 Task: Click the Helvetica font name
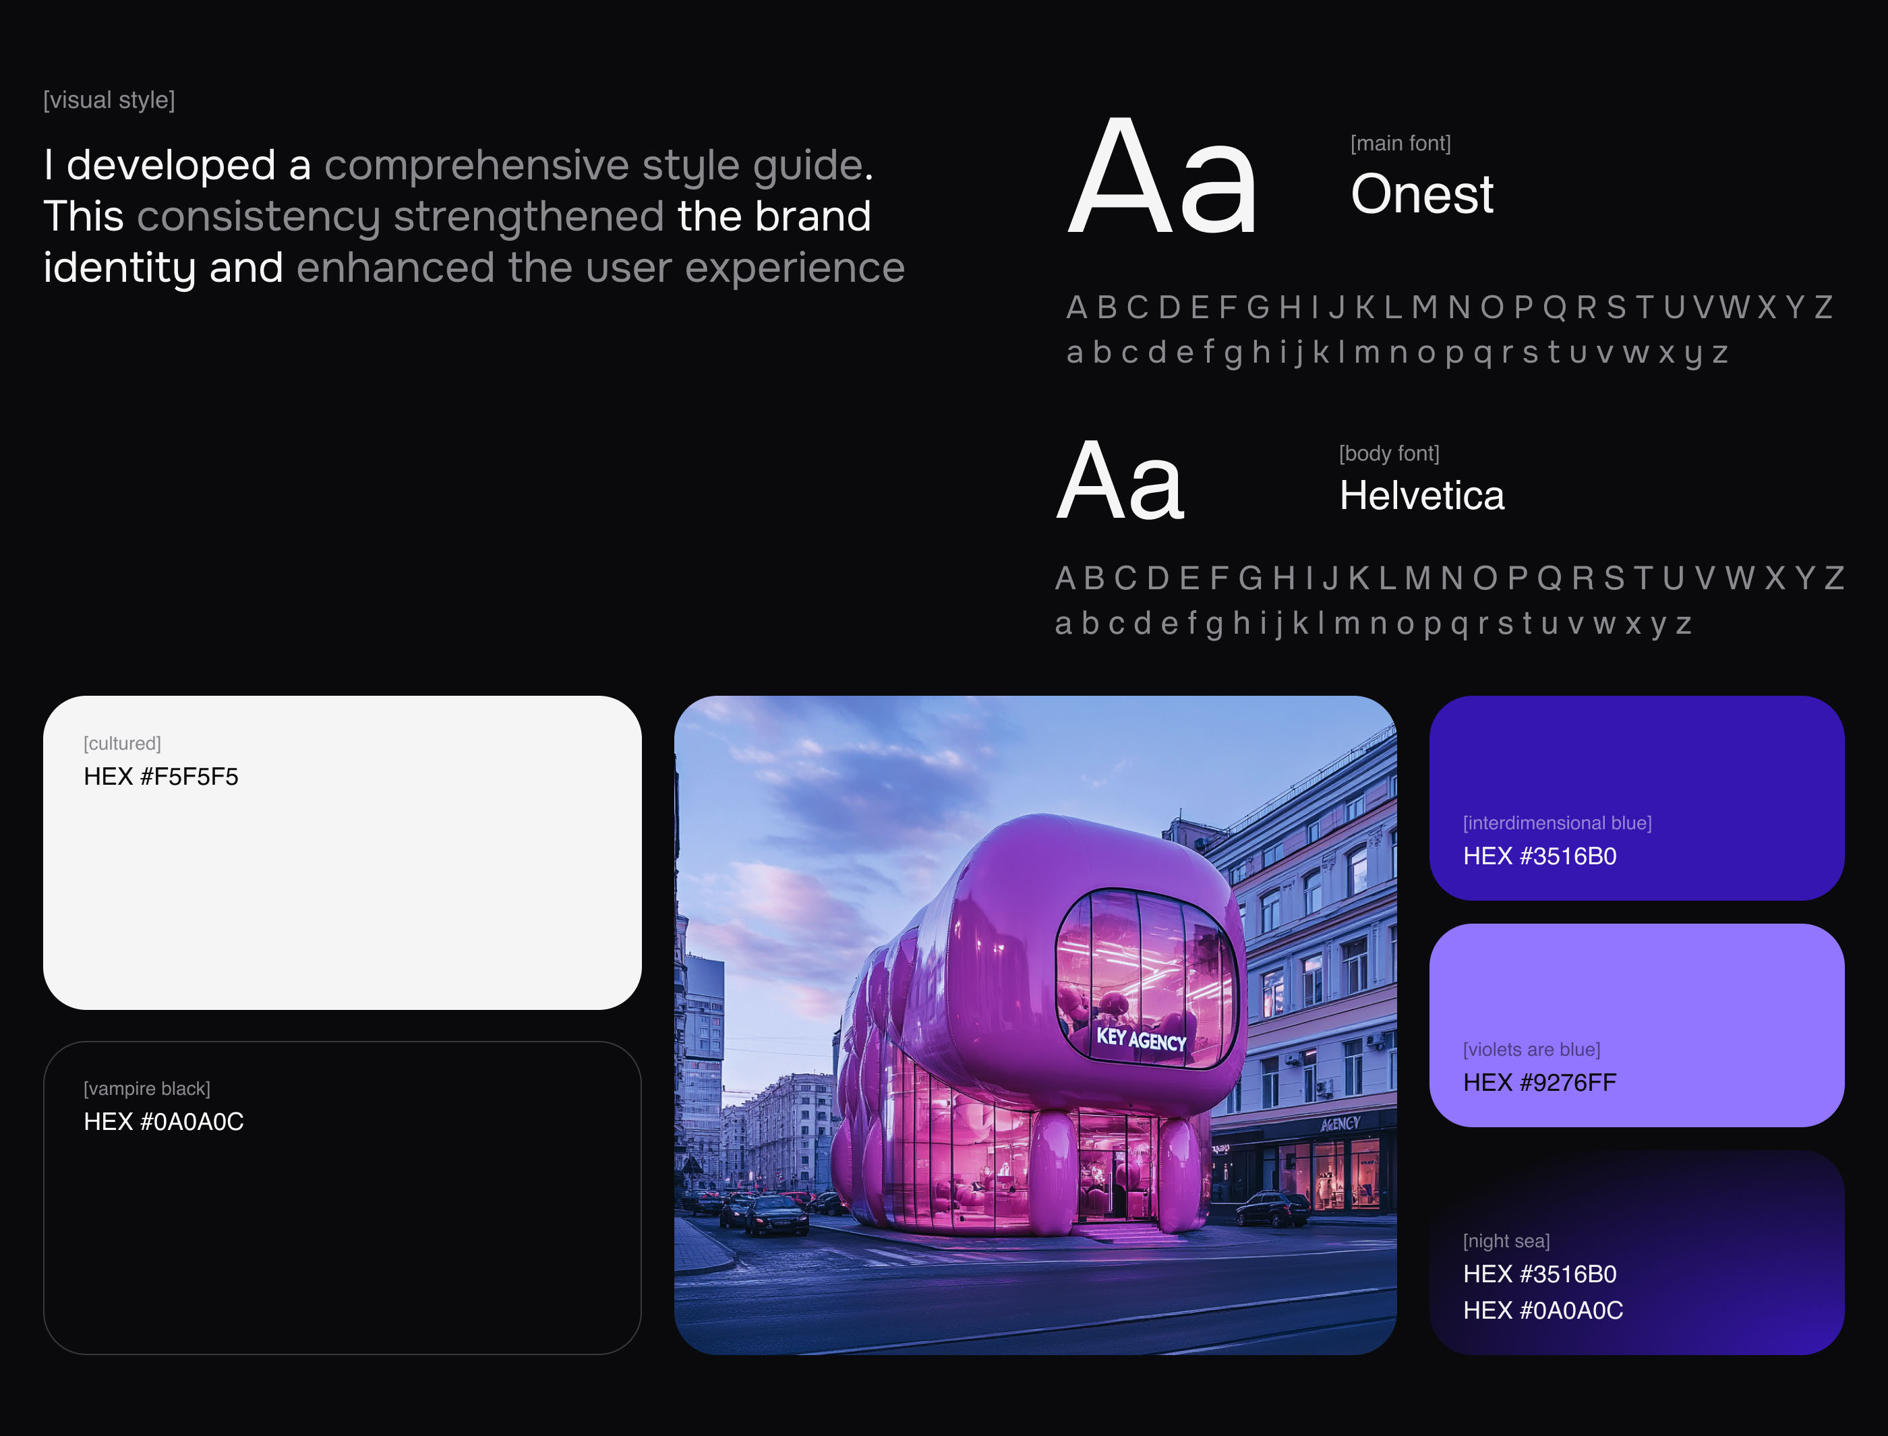[x=1421, y=496]
